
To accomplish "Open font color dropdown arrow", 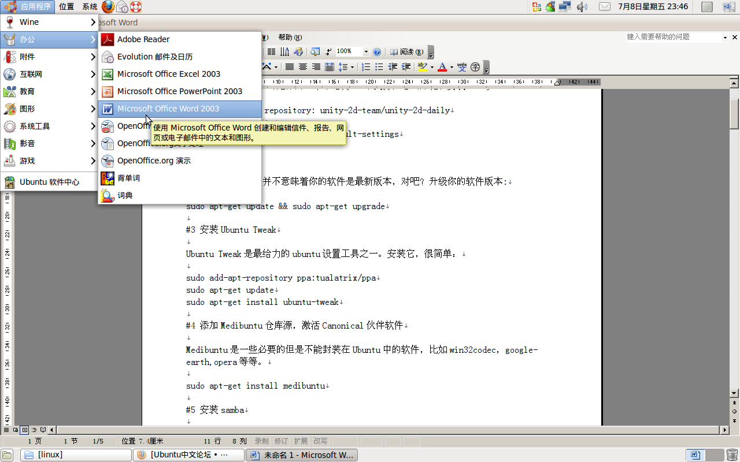I will click(452, 67).
